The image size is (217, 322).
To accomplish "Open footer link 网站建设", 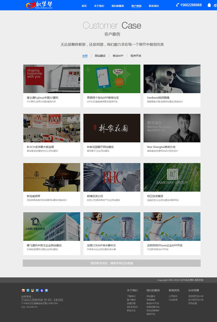I will [x=151, y=296].
